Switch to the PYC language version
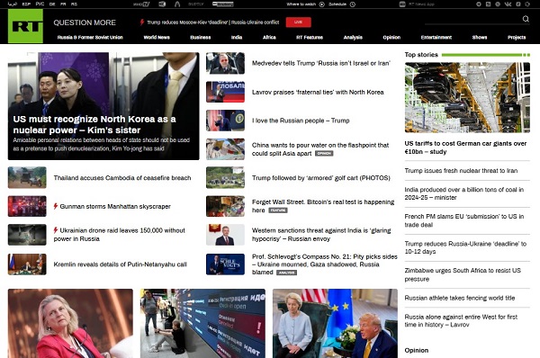 40,4
